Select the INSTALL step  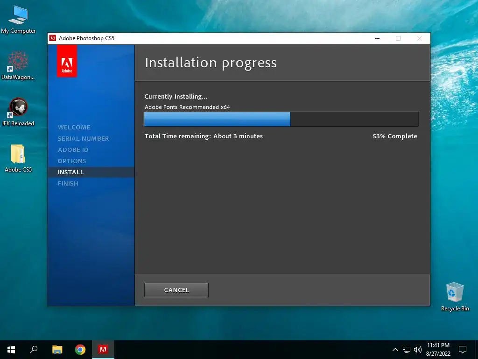(x=71, y=172)
